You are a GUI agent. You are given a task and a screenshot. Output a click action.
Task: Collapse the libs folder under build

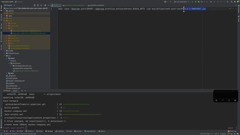pos(7,28)
